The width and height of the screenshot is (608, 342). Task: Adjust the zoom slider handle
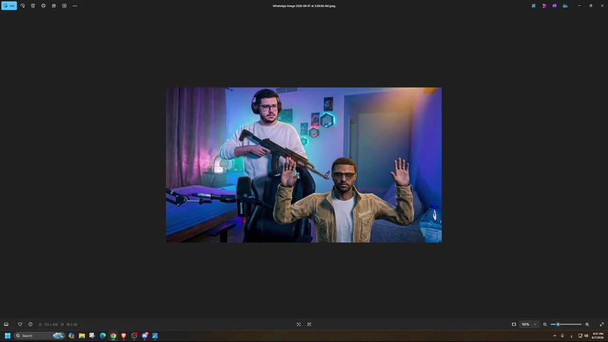558,324
